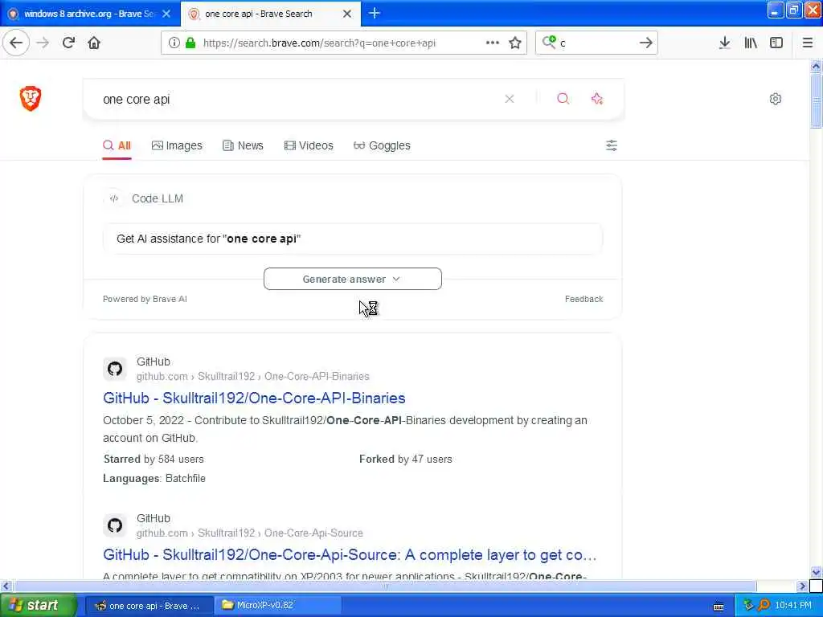Click the horizontal scrollbar thumb
Viewport: 823px width, 617px height.
click(x=385, y=586)
